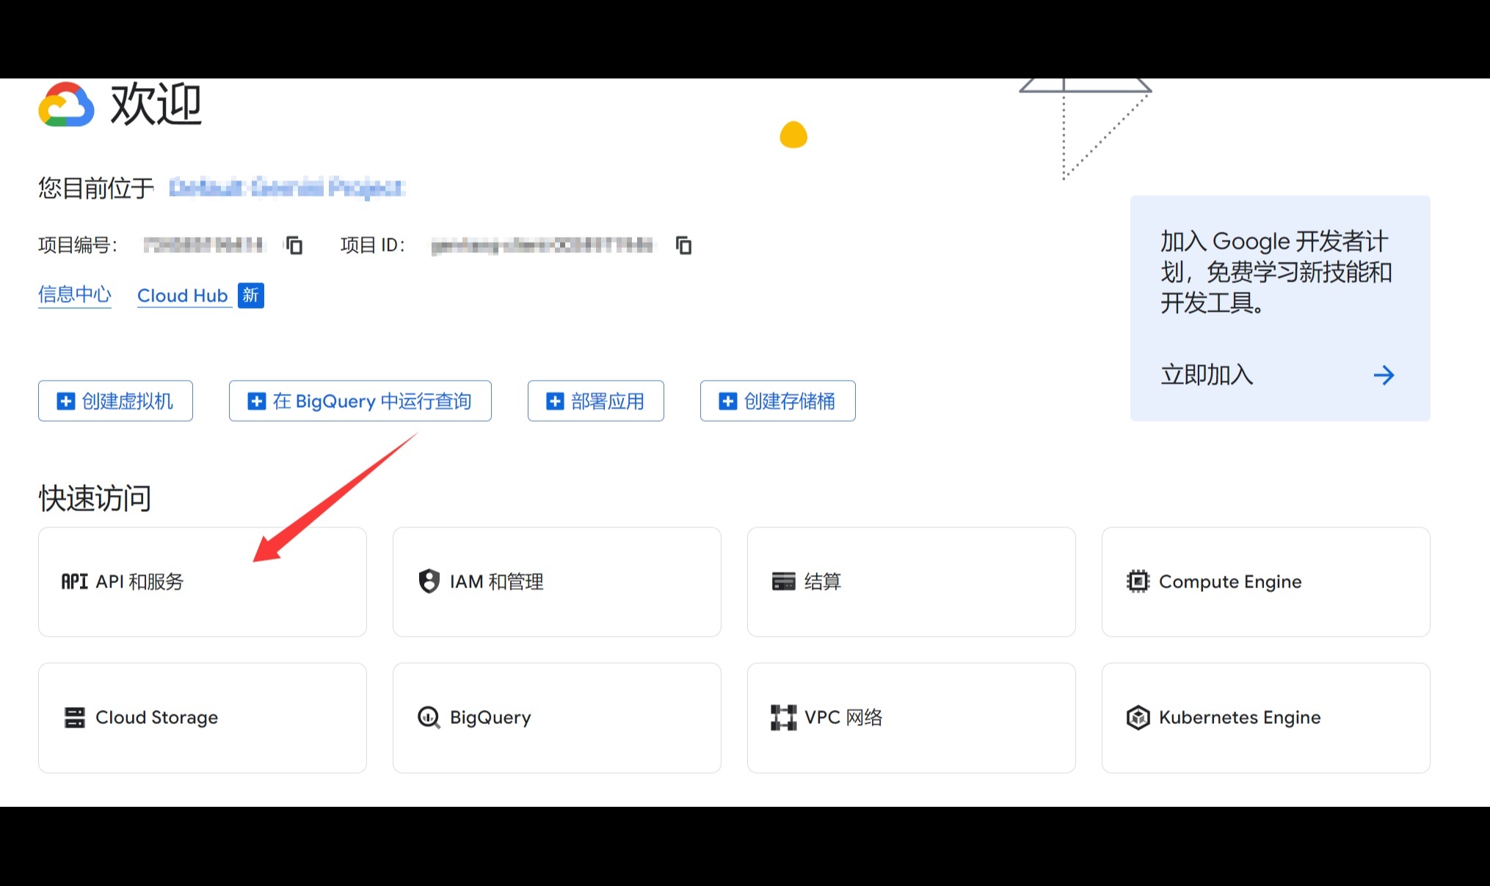Screen dimensions: 1490x886
Task: Click the VPC 网络 network icon
Action: click(783, 717)
